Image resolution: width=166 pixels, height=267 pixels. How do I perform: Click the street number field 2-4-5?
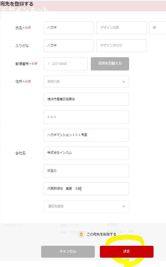(86, 117)
